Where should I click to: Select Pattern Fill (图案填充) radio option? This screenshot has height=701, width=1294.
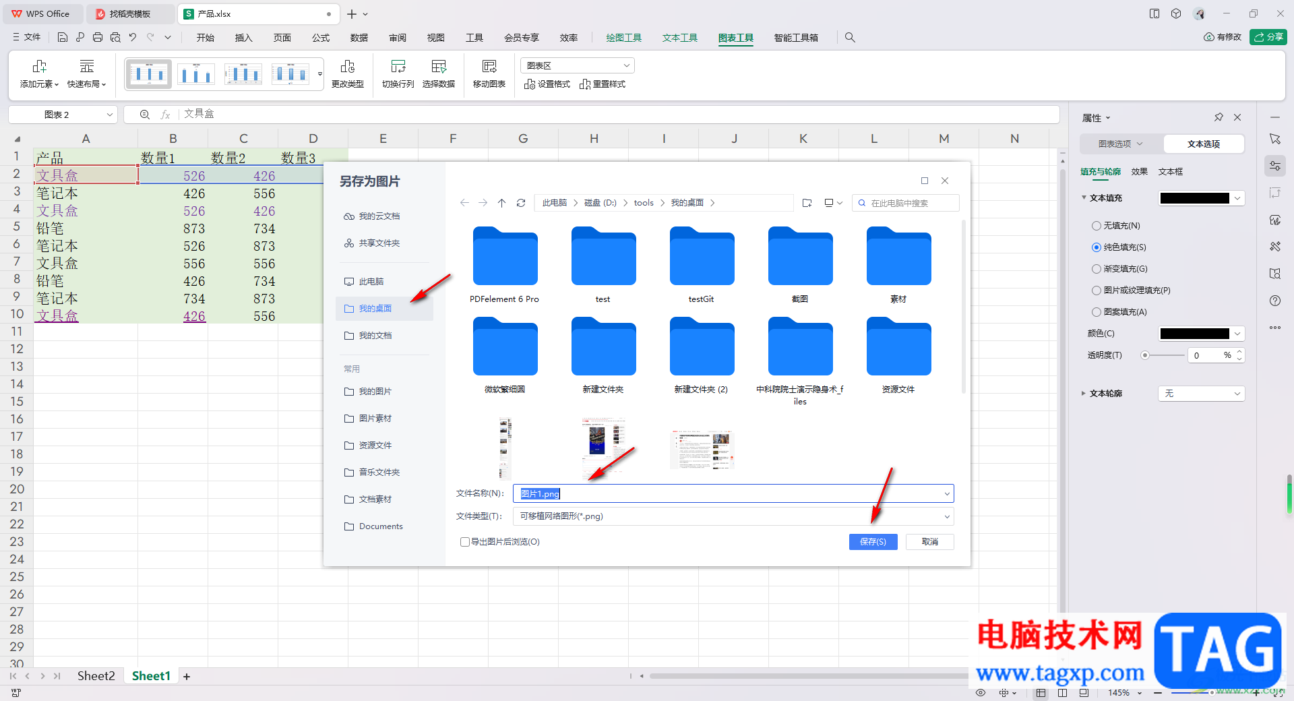[x=1096, y=312]
